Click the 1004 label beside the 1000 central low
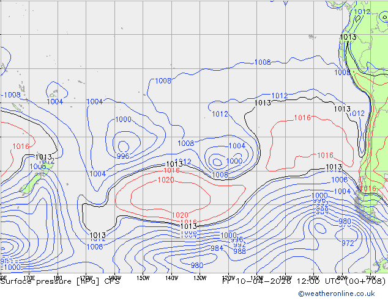The image size is (388, 299). coord(237,146)
